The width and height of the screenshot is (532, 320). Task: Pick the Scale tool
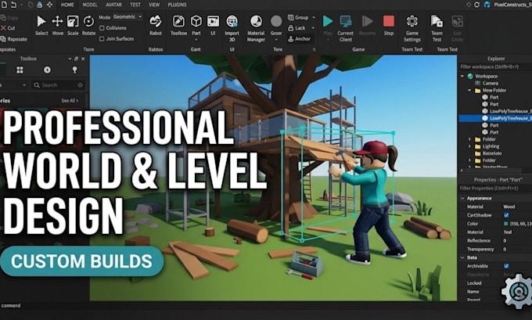point(73,25)
